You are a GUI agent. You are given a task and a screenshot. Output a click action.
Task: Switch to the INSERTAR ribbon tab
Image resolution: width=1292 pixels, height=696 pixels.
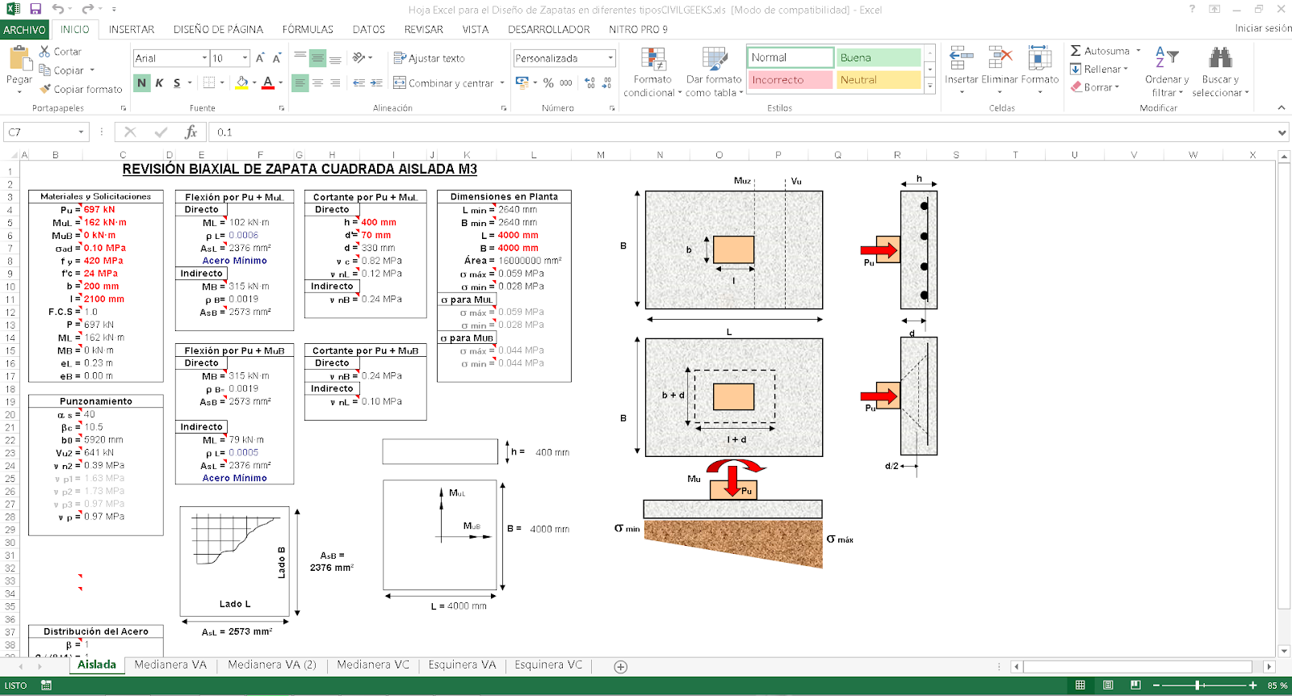click(132, 30)
